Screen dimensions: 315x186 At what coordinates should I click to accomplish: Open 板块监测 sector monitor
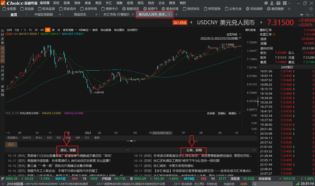tap(46, 9)
